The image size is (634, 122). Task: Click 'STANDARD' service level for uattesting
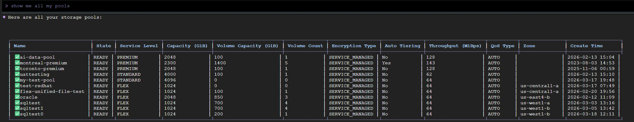click(x=129, y=74)
